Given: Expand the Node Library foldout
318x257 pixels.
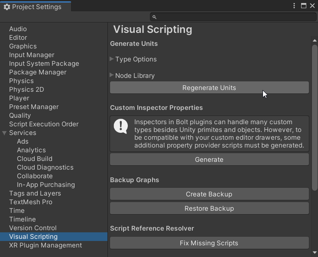Looking at the screenshot, I should click(x=112, y=75).
